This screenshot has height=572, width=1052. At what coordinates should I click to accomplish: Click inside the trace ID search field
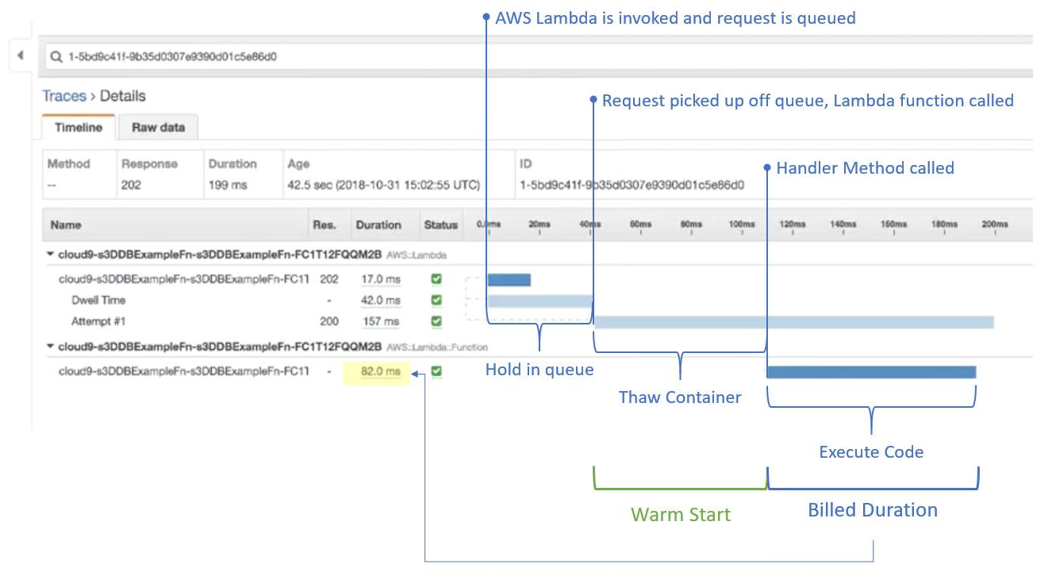click(238, 56)
